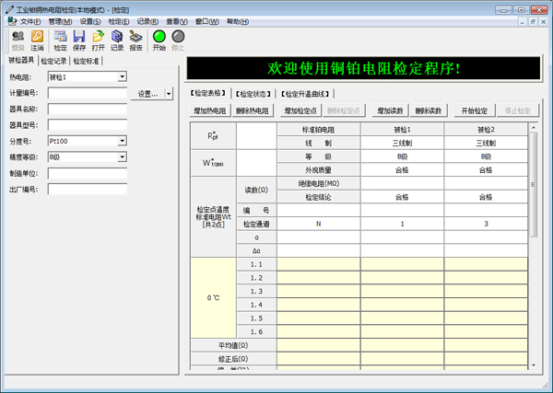
Task: Click the 三线制 cell under 被检1
Action: [x=402, y=143]
